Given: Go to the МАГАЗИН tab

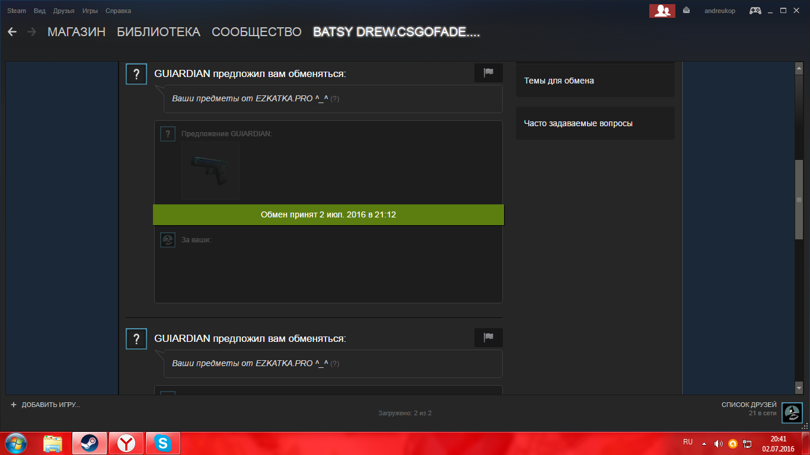Looking at the screenshot, I should (x=76, y=32).
